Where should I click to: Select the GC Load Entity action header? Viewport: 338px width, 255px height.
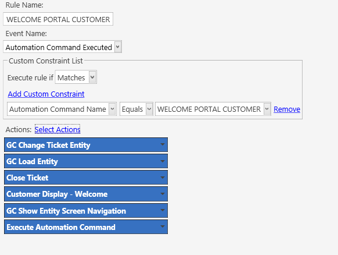click(86, 161)
